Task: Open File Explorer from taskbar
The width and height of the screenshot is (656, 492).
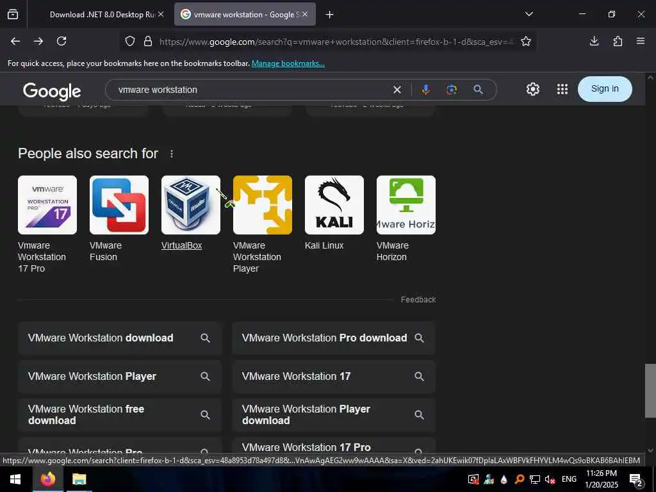Action: (79, 479)
